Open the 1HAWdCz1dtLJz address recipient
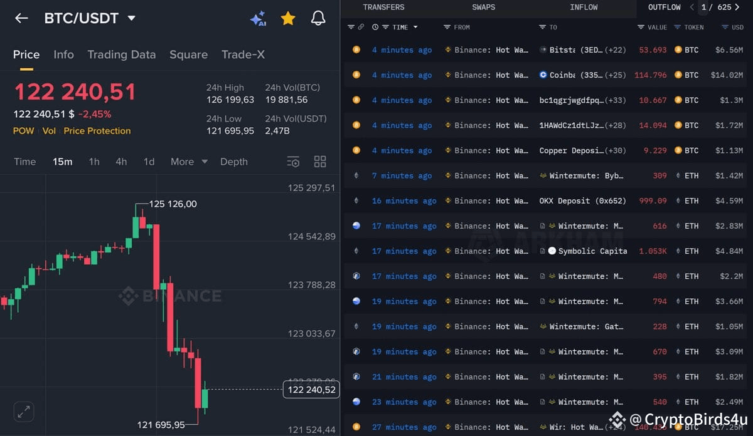 click(x=572, y=125)
